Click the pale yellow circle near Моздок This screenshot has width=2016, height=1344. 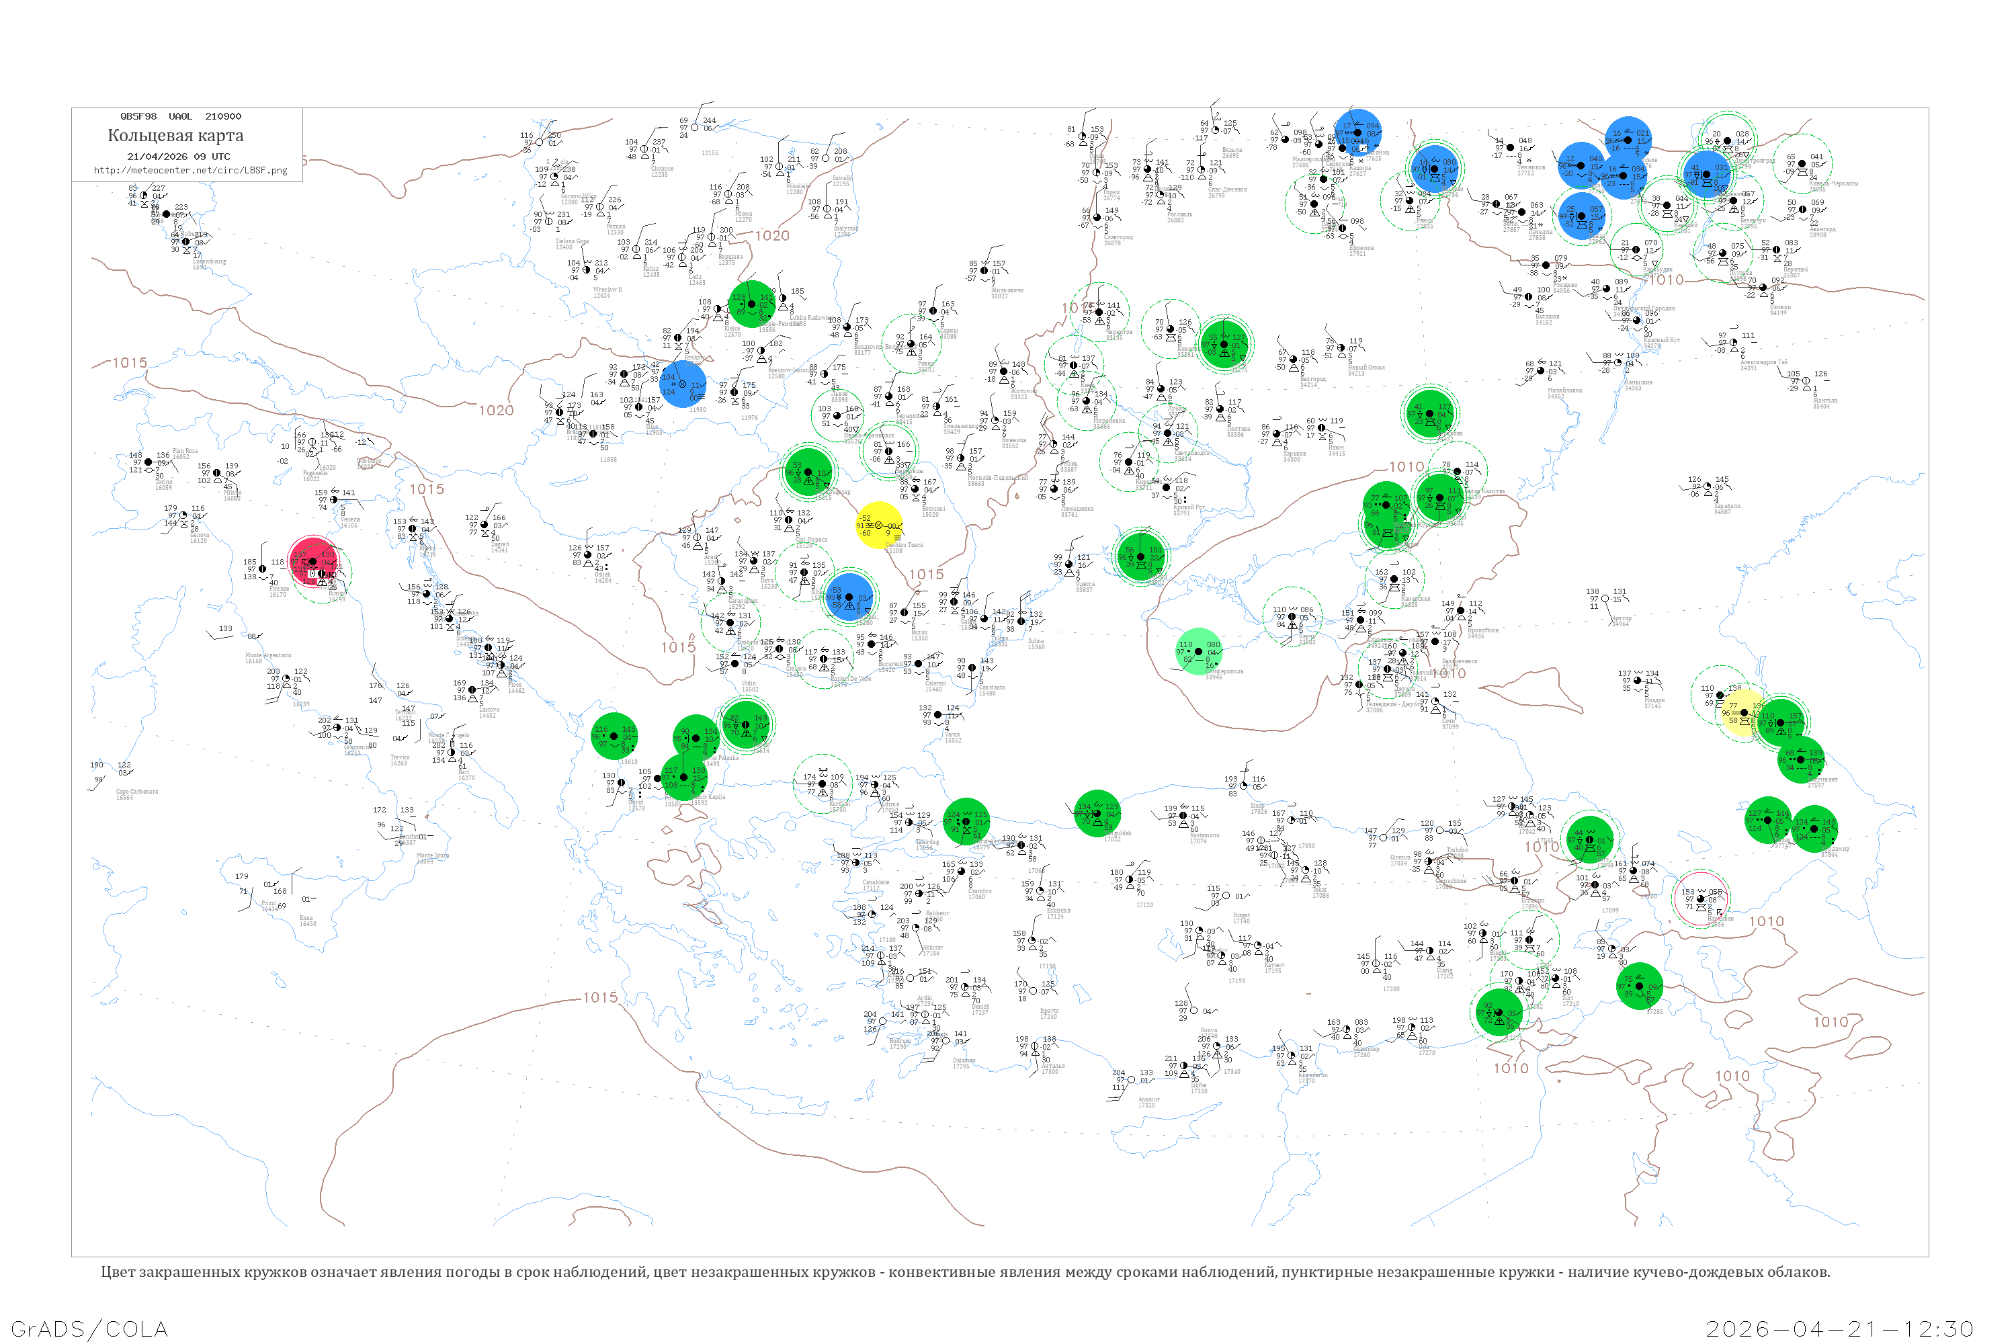pos(1743,712)
